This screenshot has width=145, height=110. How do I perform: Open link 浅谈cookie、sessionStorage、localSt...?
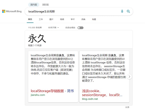(102, 93)
